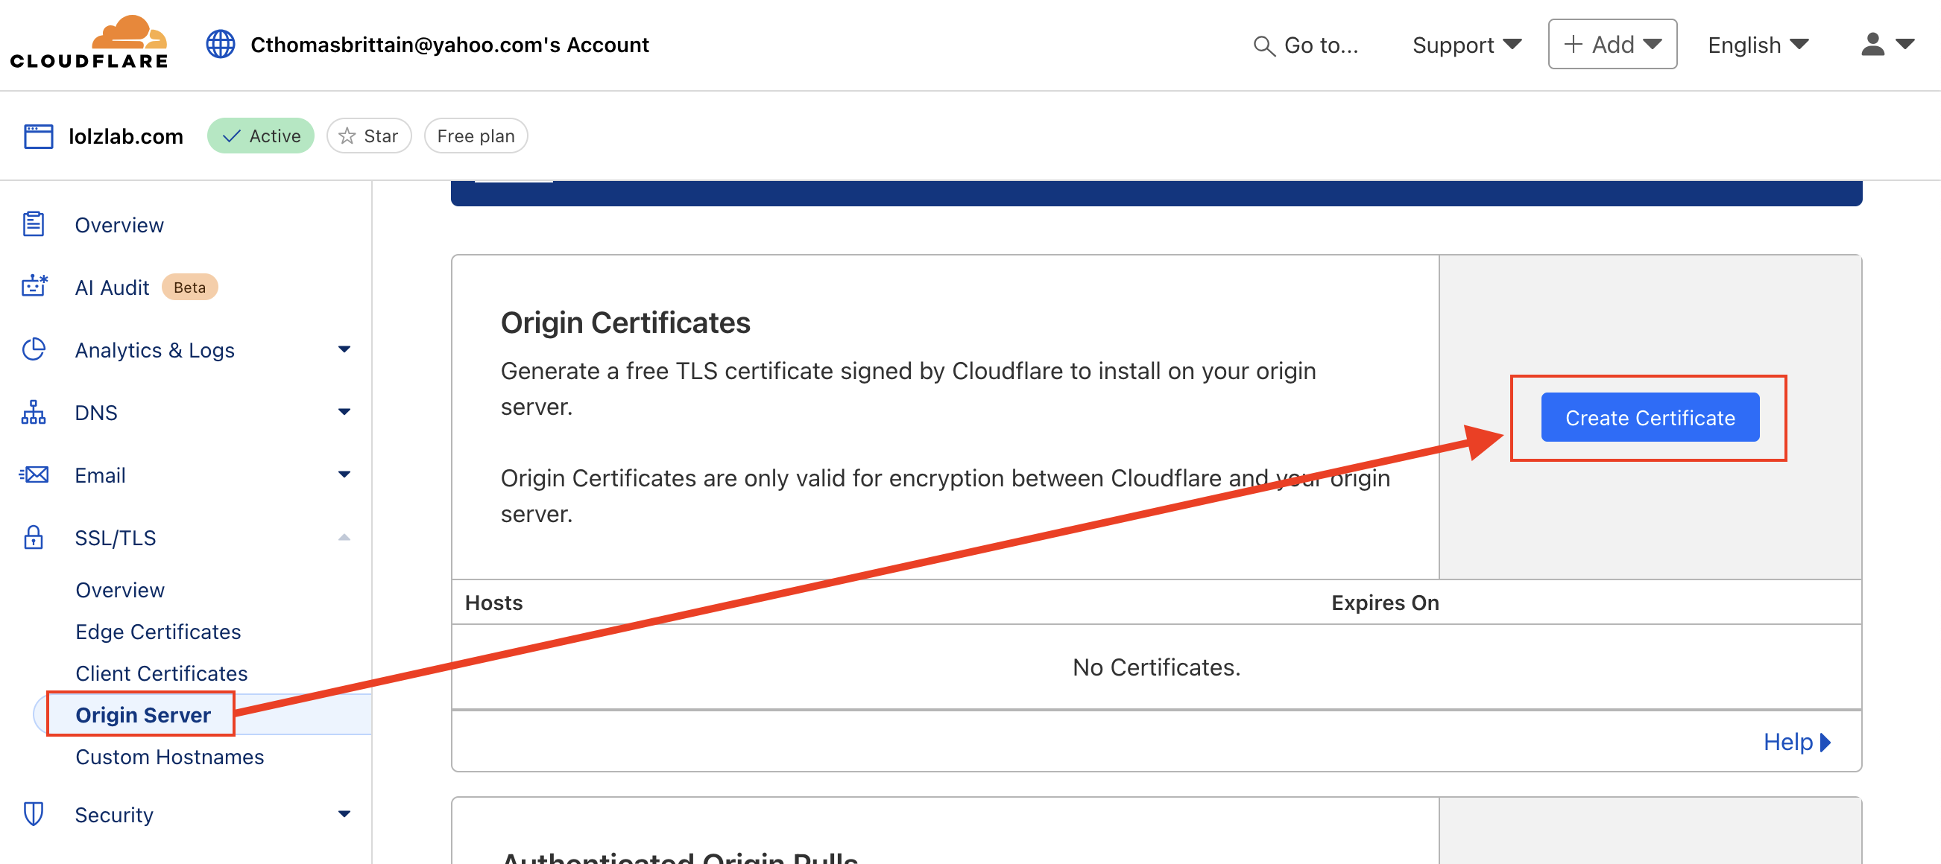The width and height of the screenshot is (1941, 864).
Task: Select Custom Hostnames submenu item
Action: point(169,757)
